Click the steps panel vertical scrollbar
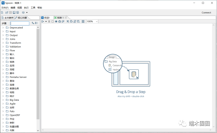 [x=38, y=72]
